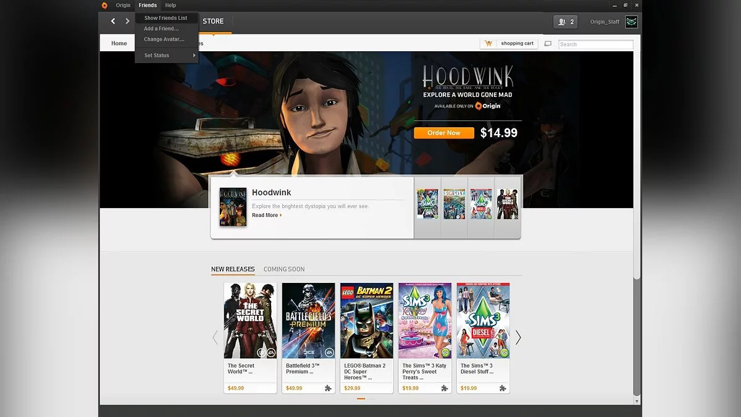
Task: Click the $19.99 price under Katy Perry's Sweet Treats
Action: click(x=411, y=389)
